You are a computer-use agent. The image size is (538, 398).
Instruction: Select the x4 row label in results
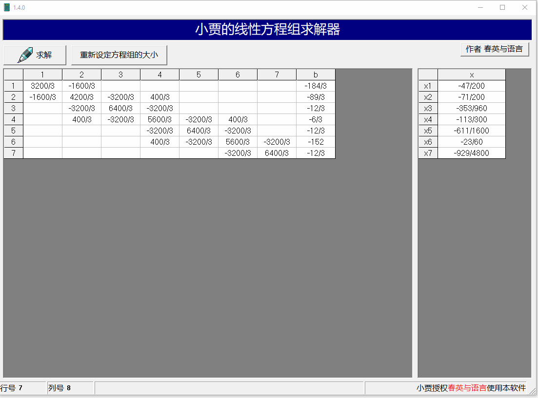click(428, 119)
